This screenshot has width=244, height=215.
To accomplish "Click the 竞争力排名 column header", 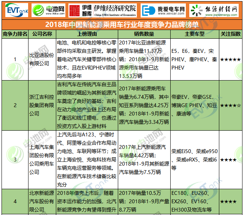I will (15, 34).
